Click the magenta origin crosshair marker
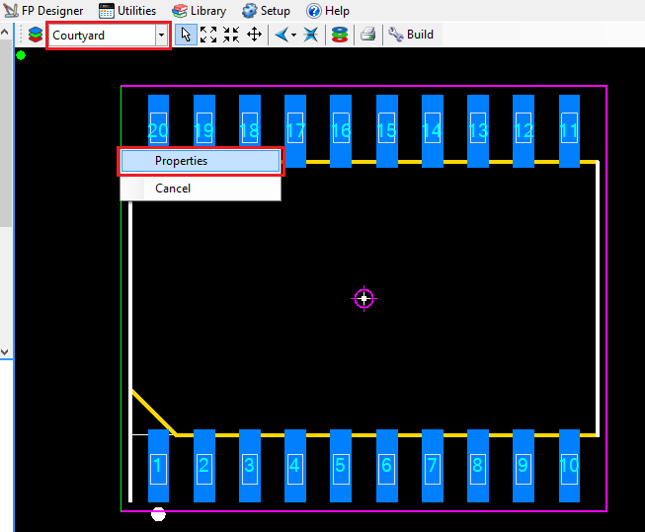Viewport: 645px width, 532px height. pos(364,298)
